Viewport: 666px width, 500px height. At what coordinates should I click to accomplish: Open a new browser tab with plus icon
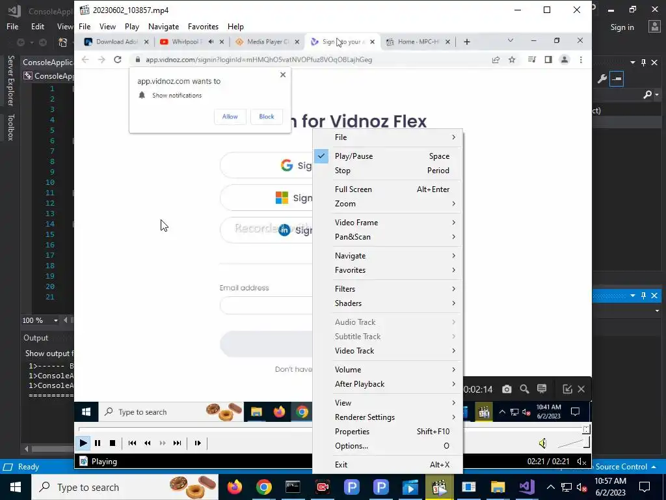467,42
